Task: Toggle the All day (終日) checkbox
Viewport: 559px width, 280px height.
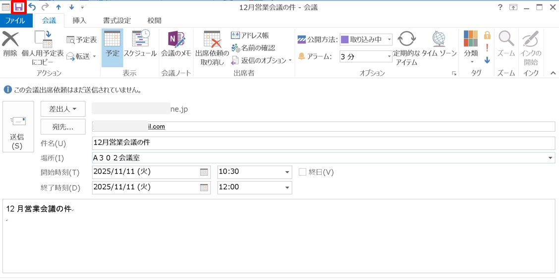Action: 302,172
